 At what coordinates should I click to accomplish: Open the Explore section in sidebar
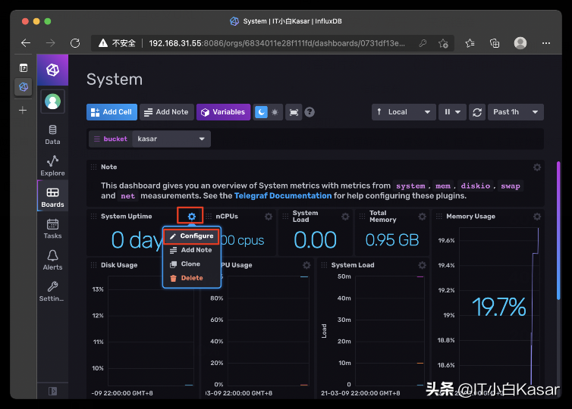(52, 166)
